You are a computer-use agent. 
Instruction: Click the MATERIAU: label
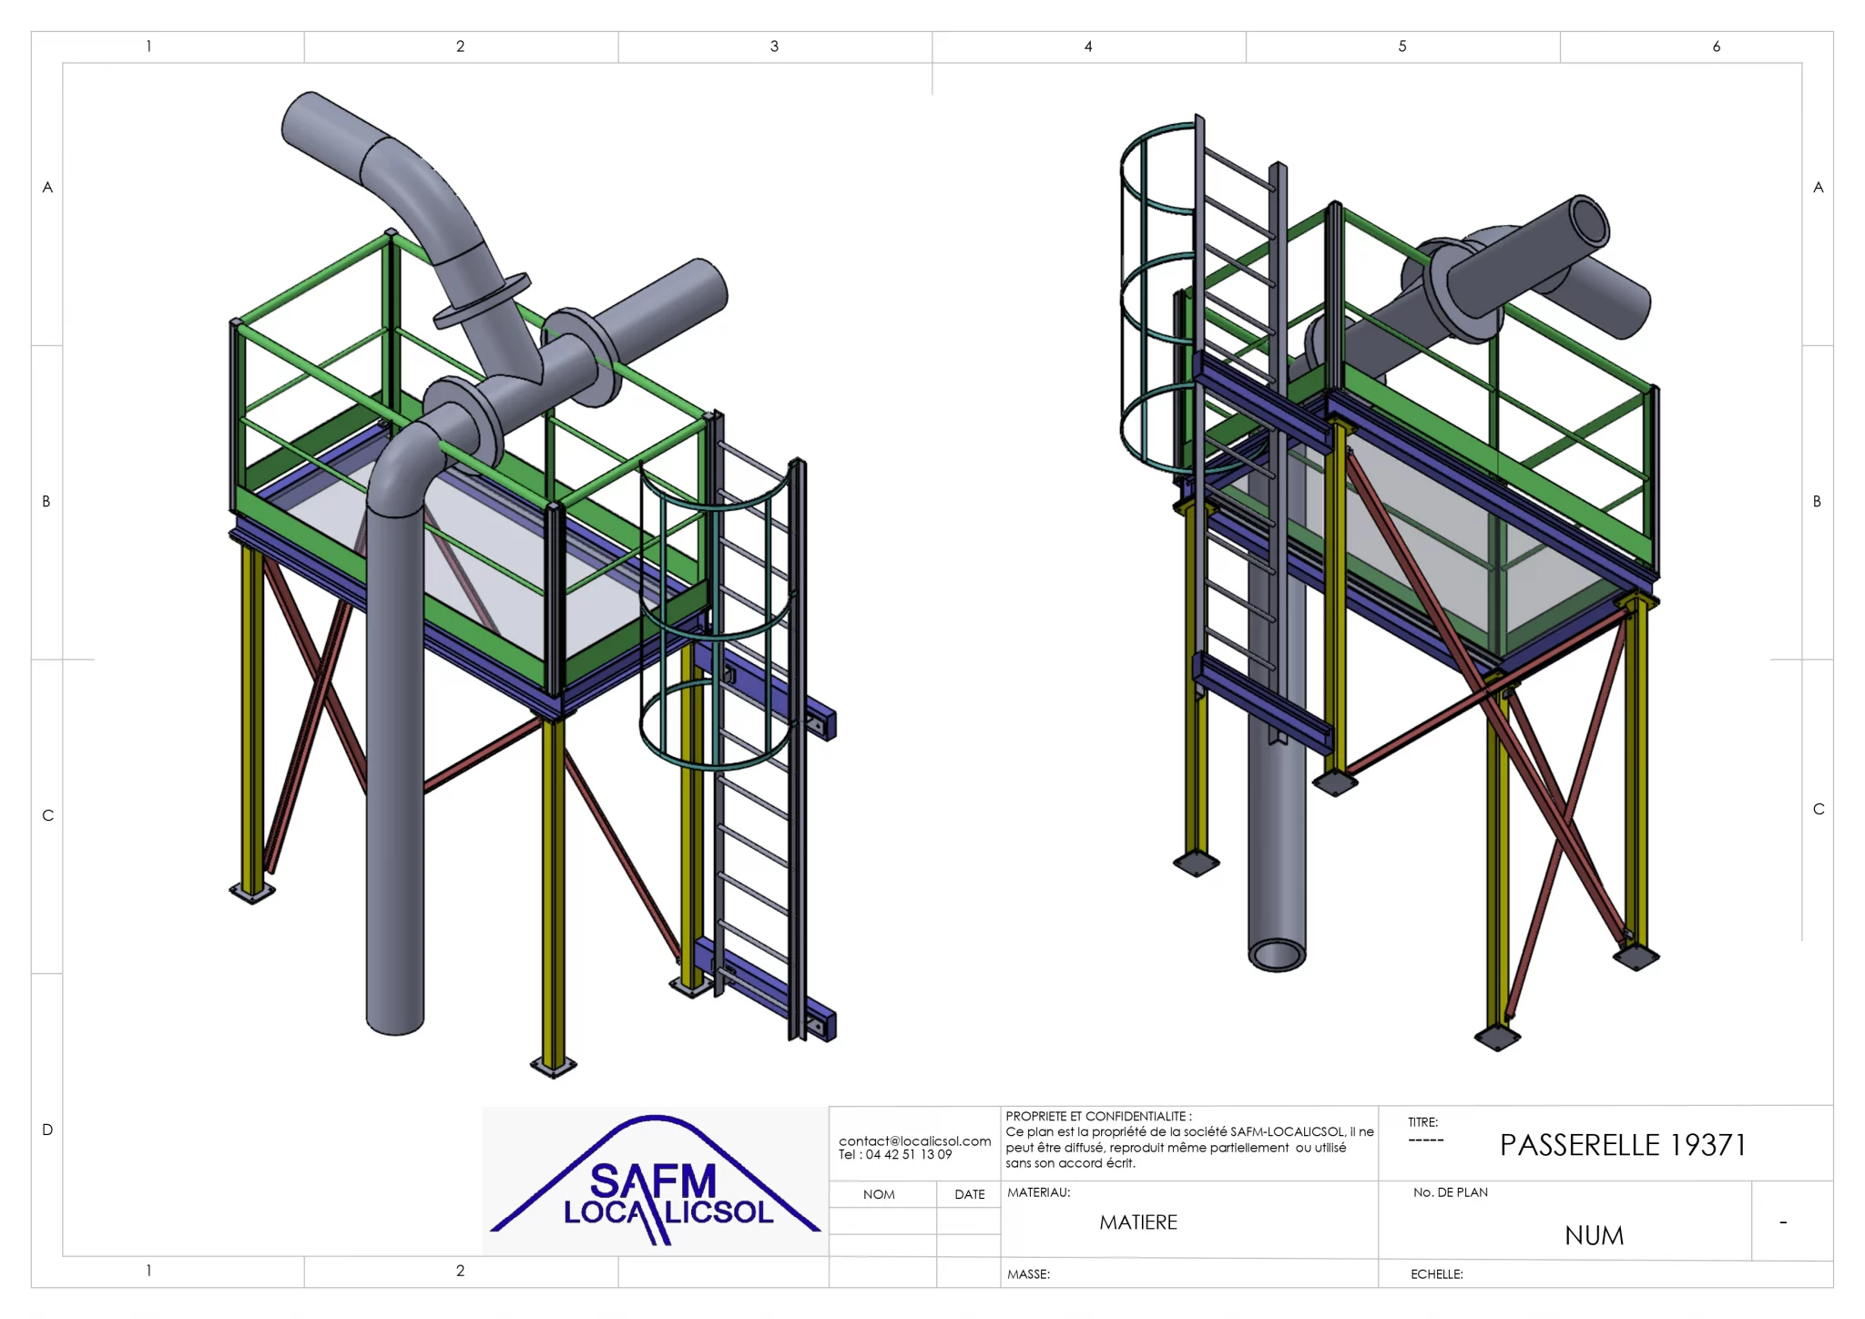[x=1038, y=1192]
